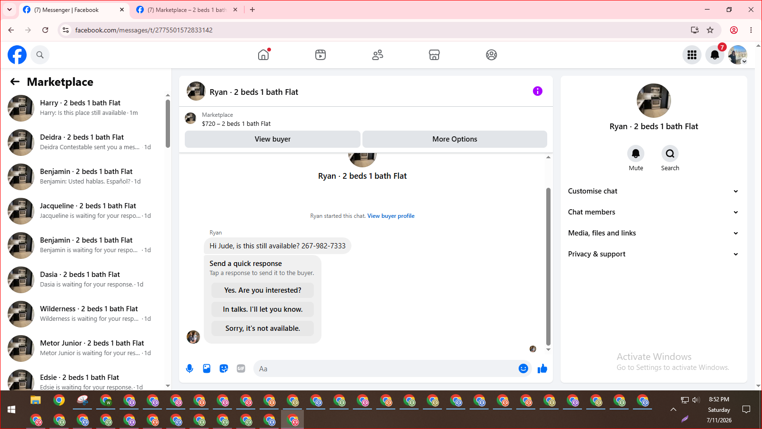Open the Groups icon in top navigation
Image resolution: width=762 pixels, height=429 pixels.
tap(491, 55)
